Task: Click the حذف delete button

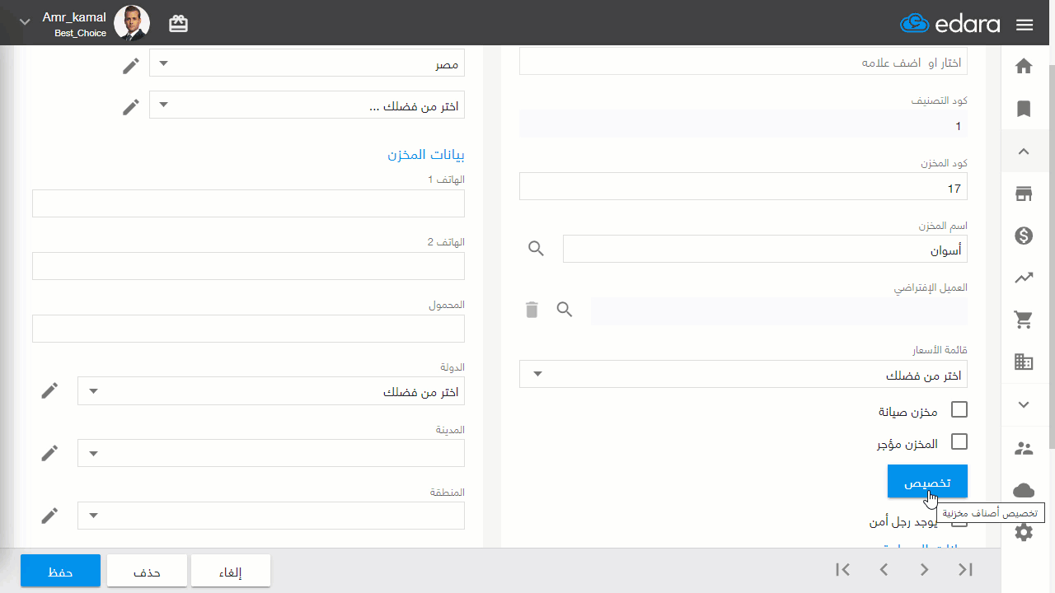Action: pos(147,572)
